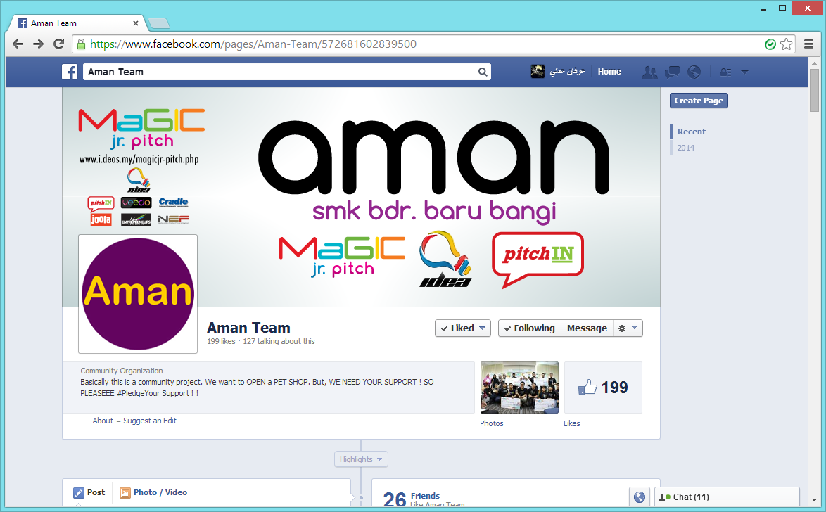Select 2014 in the timeline sidebar
This screenshot has width=826, height=512.
(686, 148)
